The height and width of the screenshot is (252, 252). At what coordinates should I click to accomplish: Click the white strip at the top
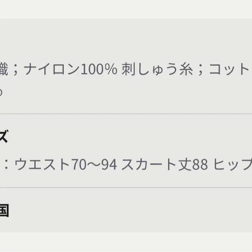(126, 9)
